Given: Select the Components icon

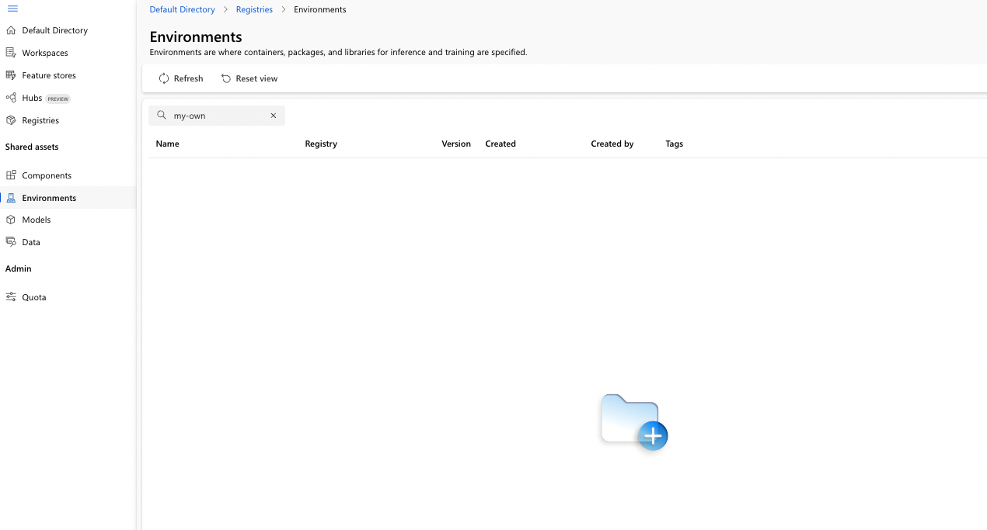Looking at the screenshot, I should click(x=11, y=175).
